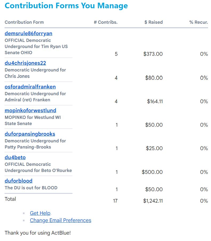The image size is (211, 241).
Task: Click the Thank you for using ActBlue text
Action: (x=38, y=233)
